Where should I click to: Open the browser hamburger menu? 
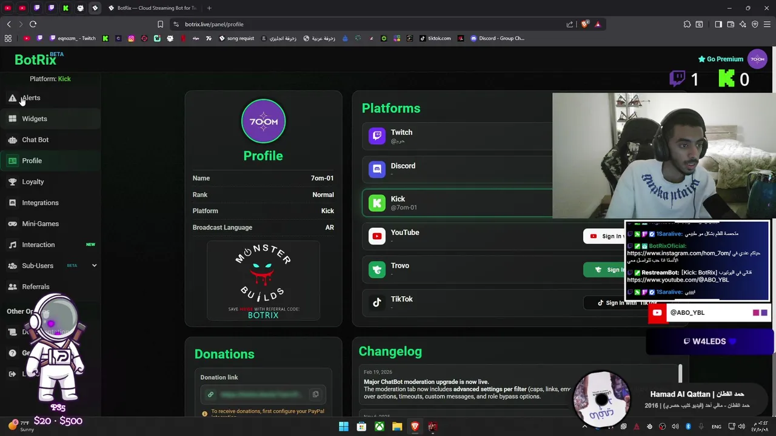pyautogui.click(x=767, y=24)
